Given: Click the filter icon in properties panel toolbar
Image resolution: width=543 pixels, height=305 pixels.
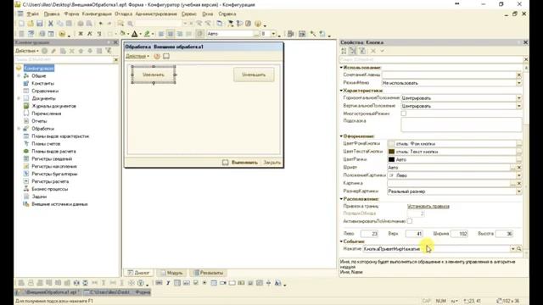Looking at the screenshot, I should point(362,51).
